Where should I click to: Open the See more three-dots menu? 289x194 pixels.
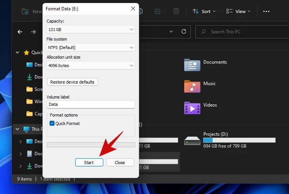(266, 12)
